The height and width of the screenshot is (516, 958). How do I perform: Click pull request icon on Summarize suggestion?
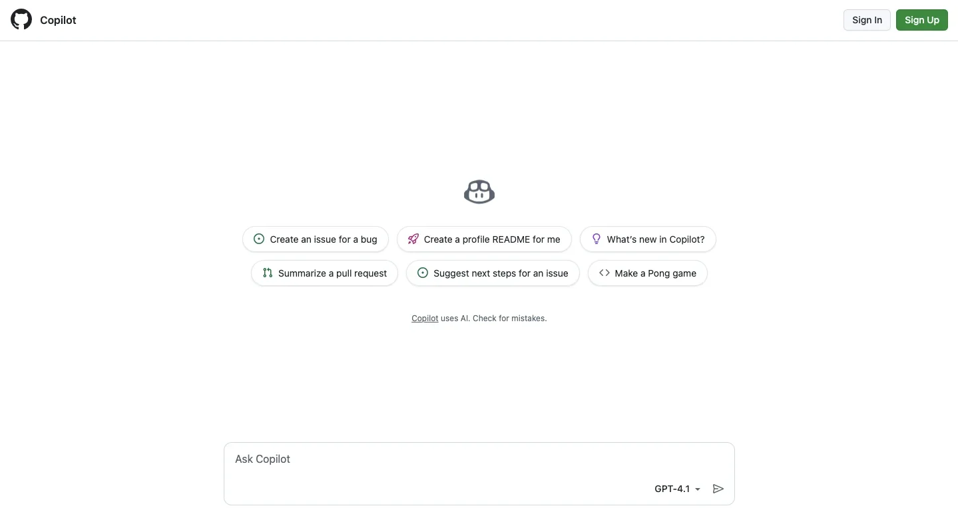[x=268, y=273]
